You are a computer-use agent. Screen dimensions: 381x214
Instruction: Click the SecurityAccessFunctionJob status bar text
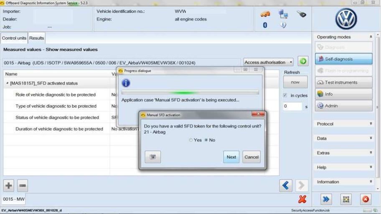310,210
